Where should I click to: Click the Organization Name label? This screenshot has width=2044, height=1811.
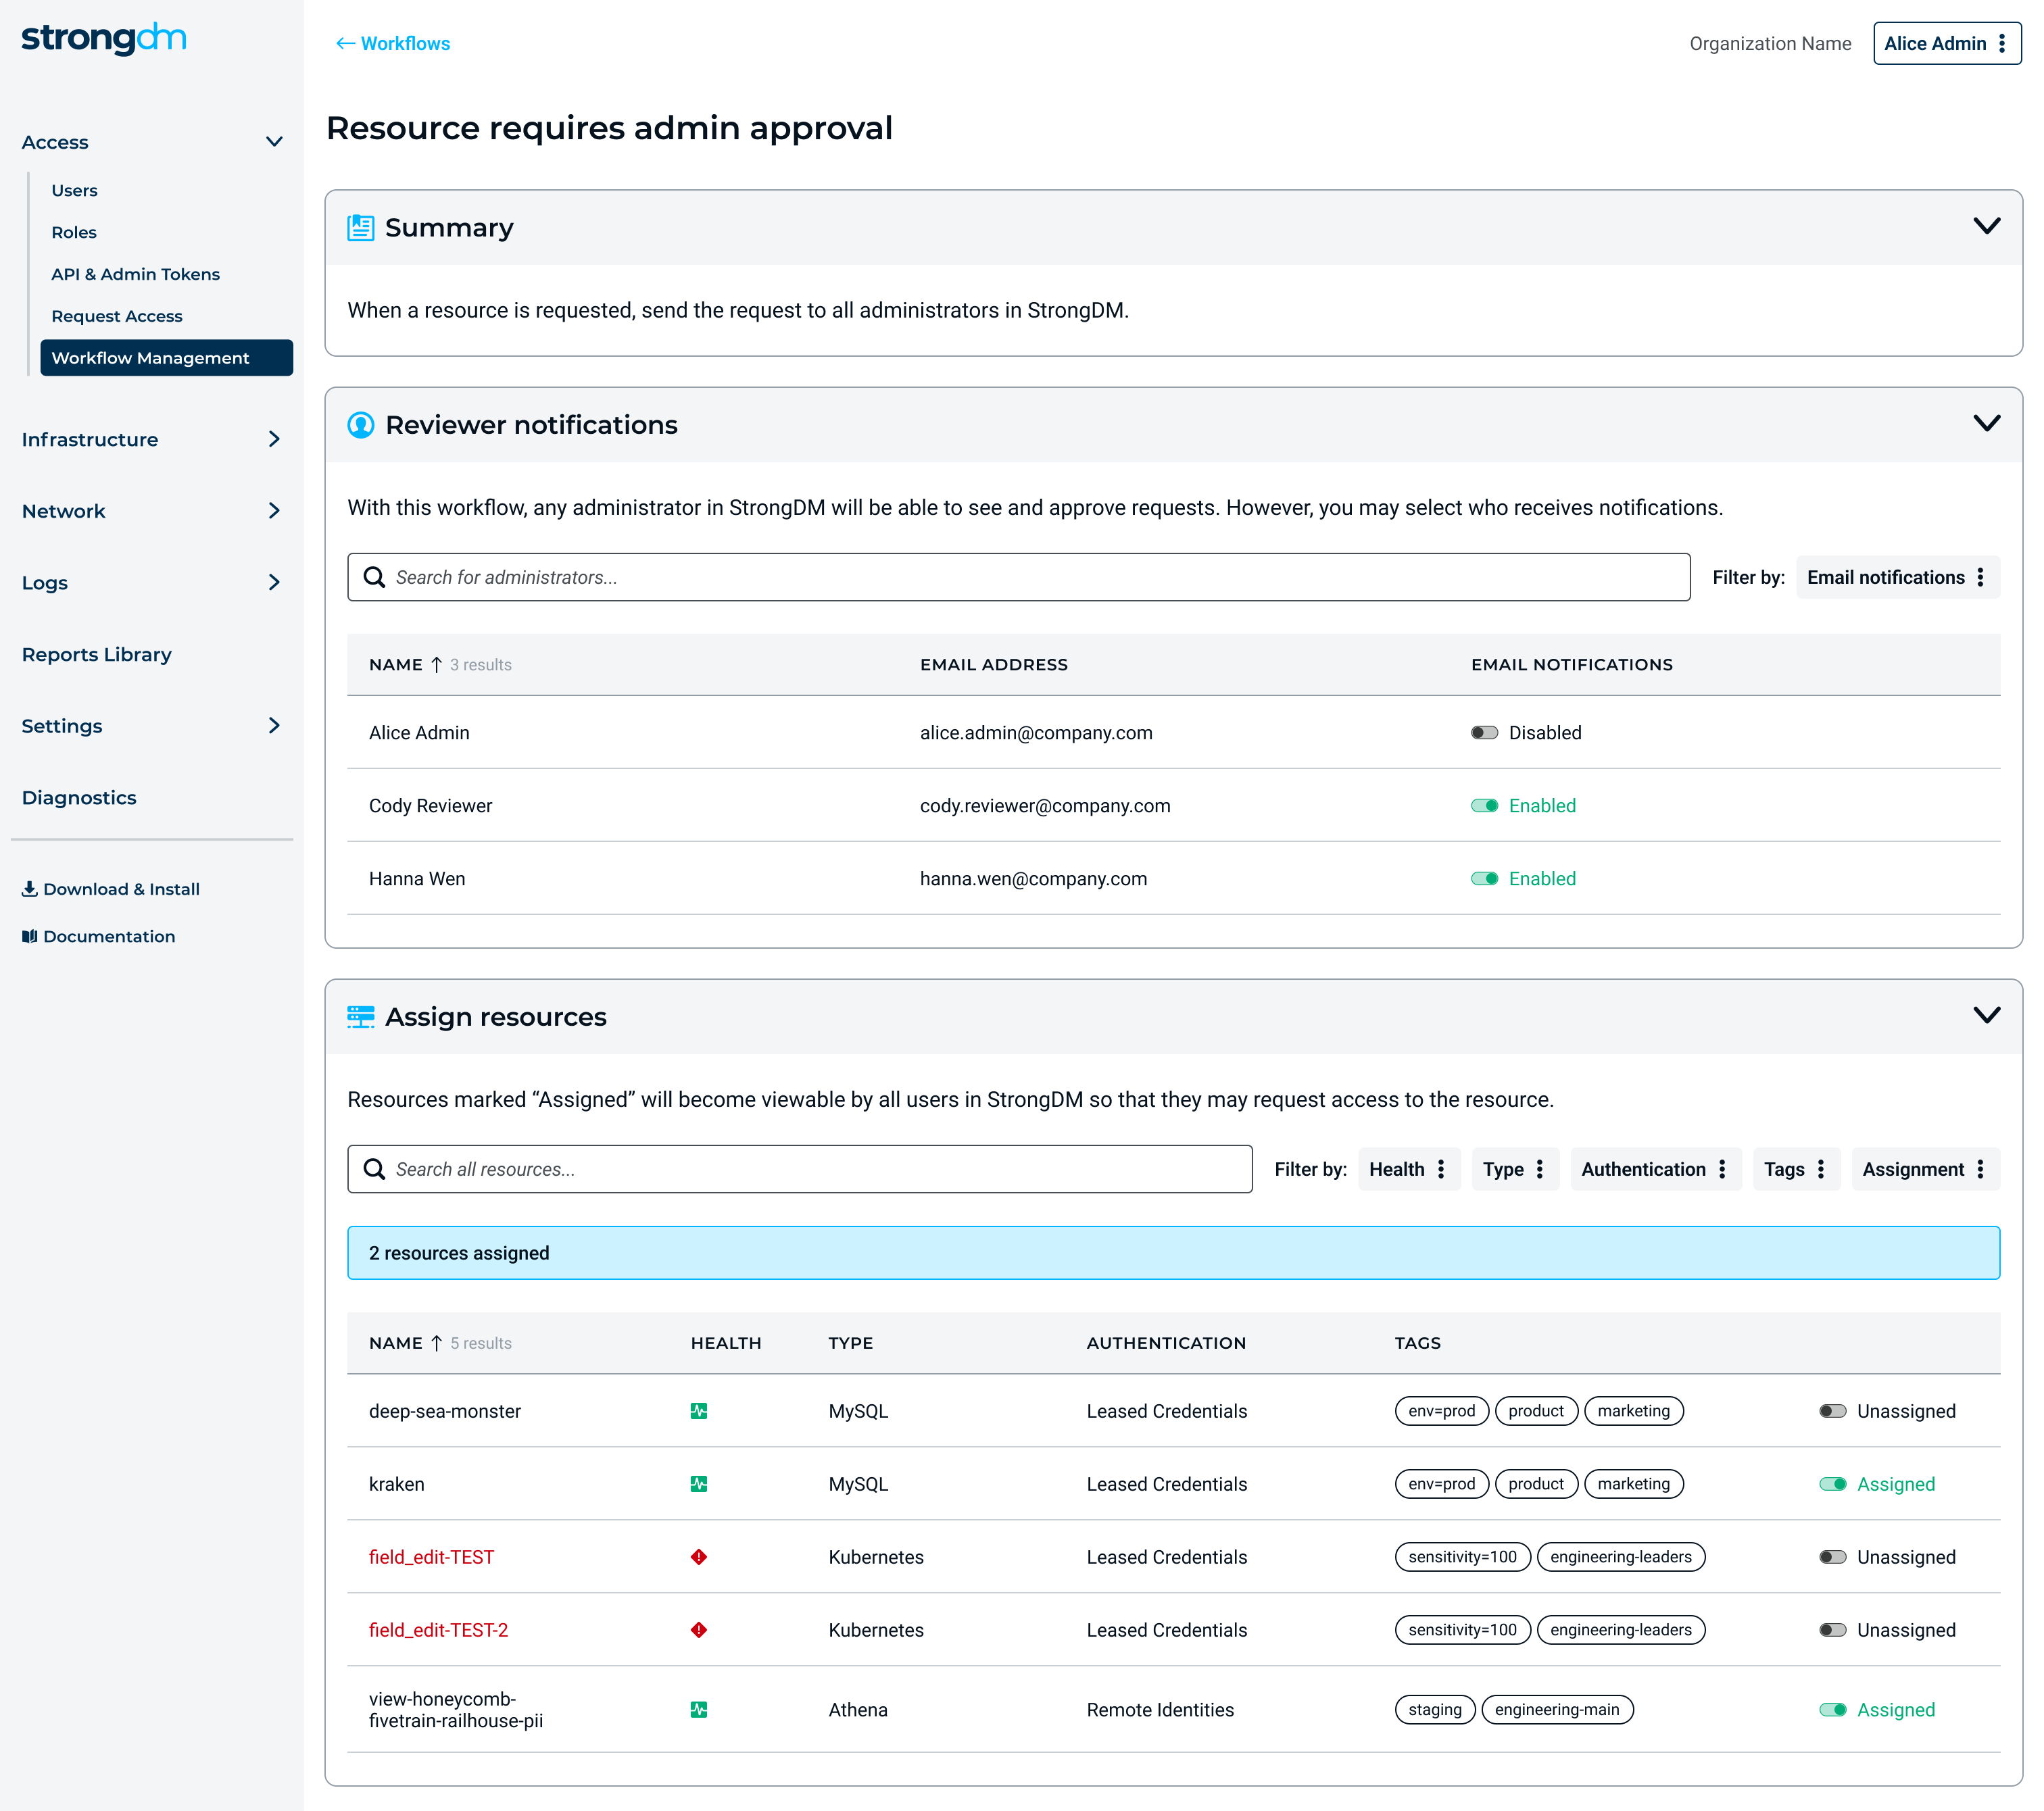point(1770,43)
